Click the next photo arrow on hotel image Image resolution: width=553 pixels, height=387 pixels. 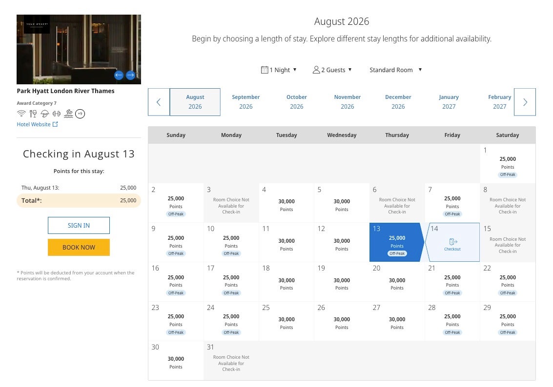130,75
